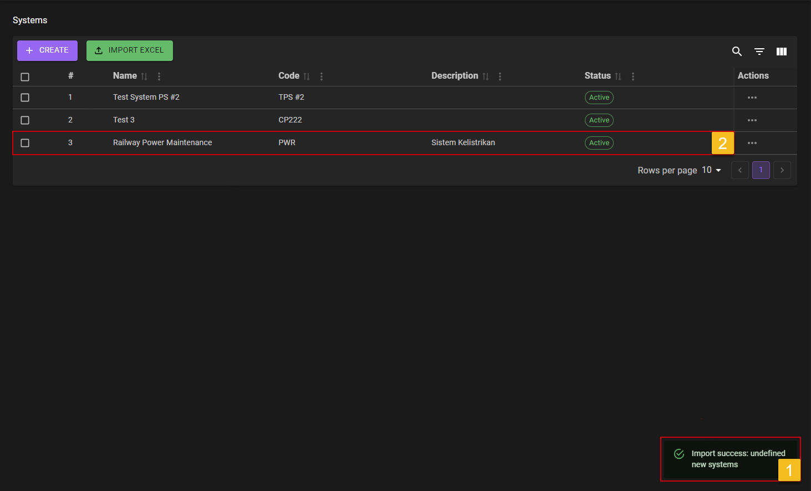Sort table by Code column
The image size is (811, 491).
point(307,76)
